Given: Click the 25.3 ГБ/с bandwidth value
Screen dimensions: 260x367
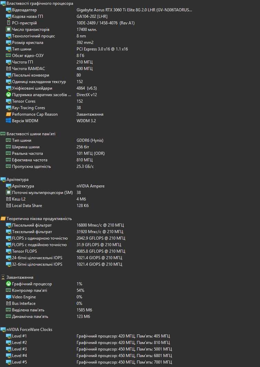Looking at the screenshot, I should coord(85,167).
